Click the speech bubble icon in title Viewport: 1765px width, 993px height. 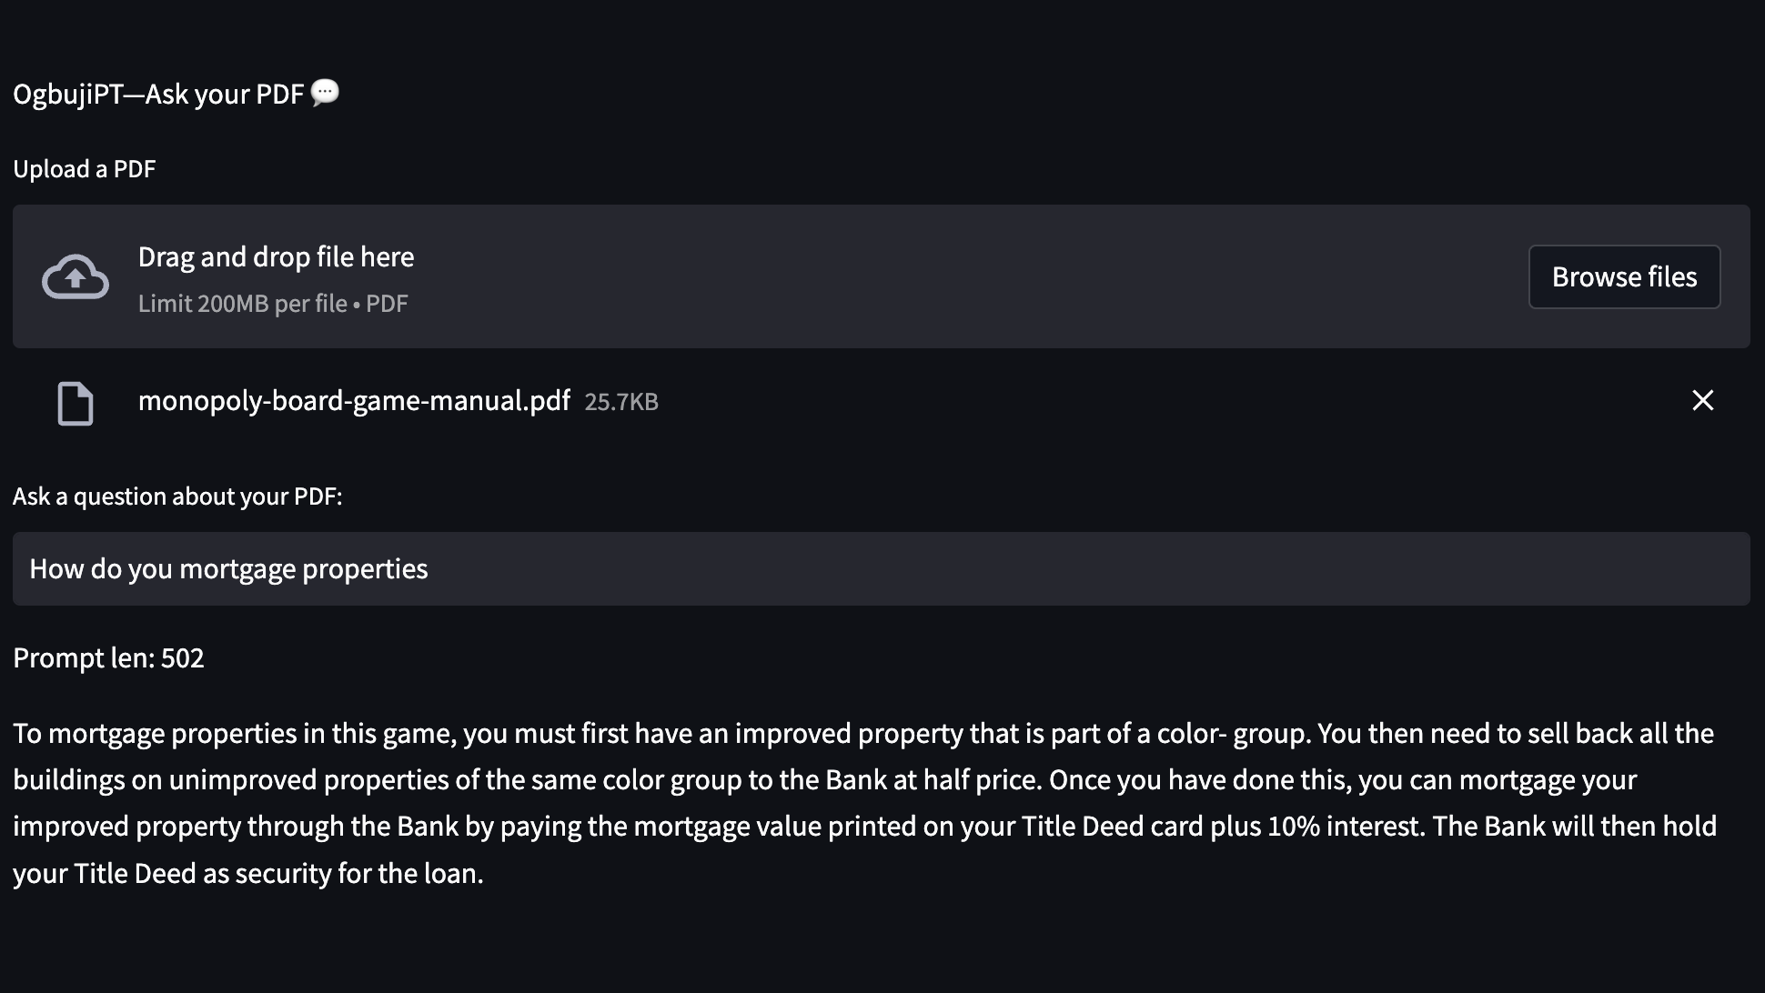coord(325,92)
